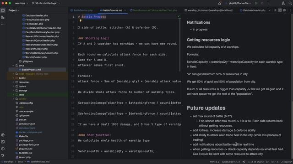Open phpunit.xml in project tree
This screenshot has height=164, width=293.
[26, 149]
